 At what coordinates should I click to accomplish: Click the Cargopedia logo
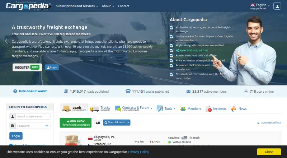click(x=28, y=6)
